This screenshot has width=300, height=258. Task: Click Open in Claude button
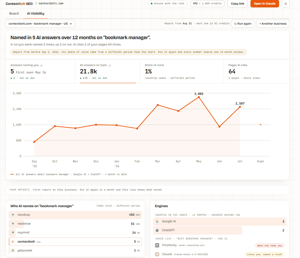pos(265,4)
